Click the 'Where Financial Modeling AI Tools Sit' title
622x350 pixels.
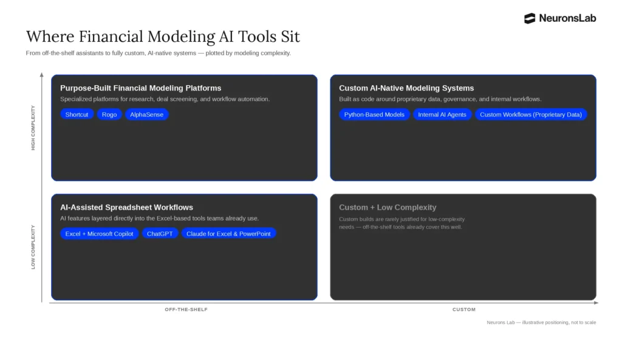[163, 36]
